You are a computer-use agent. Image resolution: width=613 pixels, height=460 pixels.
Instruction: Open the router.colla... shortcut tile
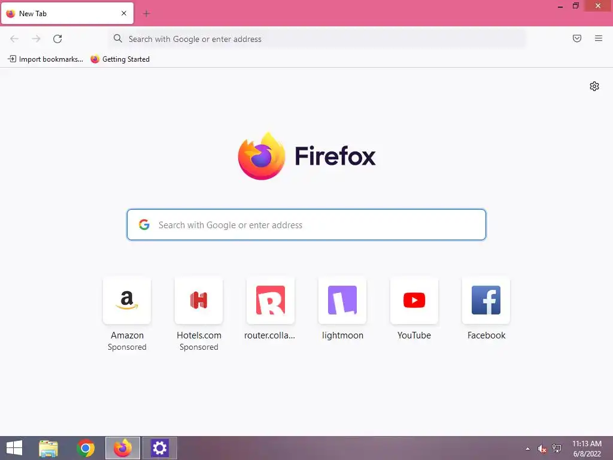[271, 301]
